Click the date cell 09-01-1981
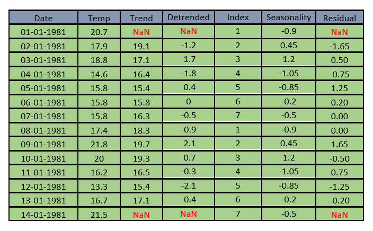373x231 pixels. click(x=43, y=145)
